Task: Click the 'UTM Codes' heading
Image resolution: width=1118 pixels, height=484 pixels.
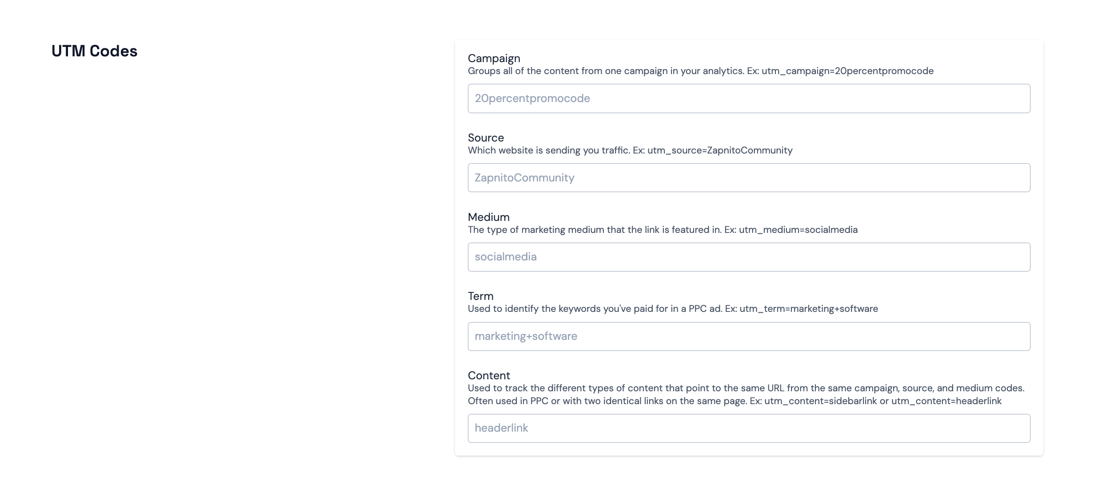Action: [94, 51]
